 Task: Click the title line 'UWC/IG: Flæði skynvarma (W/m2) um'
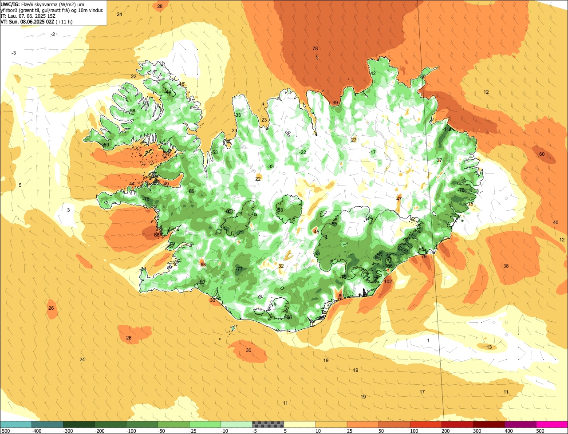coord(43,4)
